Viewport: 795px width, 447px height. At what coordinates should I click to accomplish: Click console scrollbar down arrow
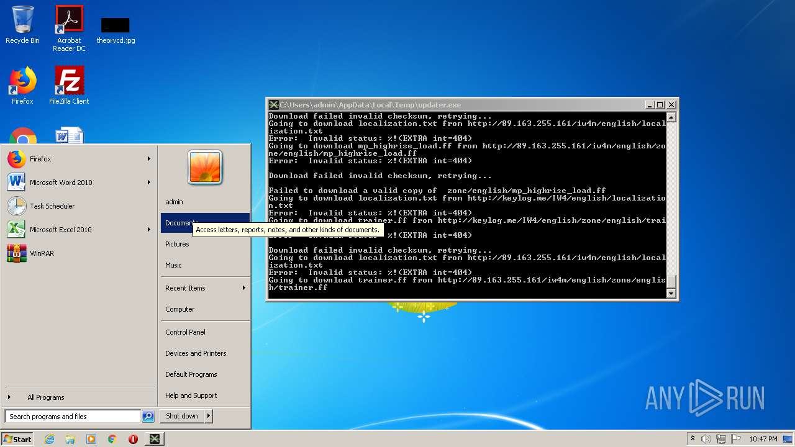pyautogui.click(x=671, y=294)
